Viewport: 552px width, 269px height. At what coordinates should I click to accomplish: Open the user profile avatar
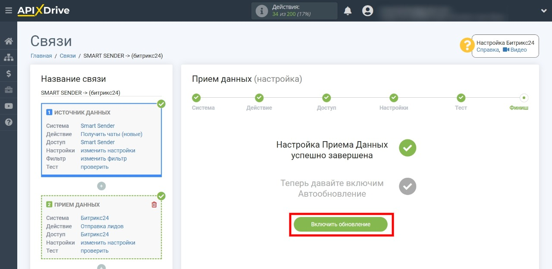[367, 11]
